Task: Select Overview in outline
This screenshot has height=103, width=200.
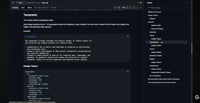Action: point(153,32)
